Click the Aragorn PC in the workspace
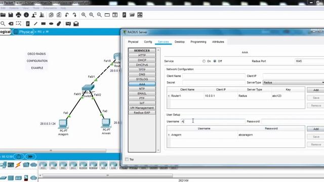 (x=63, y=124)
